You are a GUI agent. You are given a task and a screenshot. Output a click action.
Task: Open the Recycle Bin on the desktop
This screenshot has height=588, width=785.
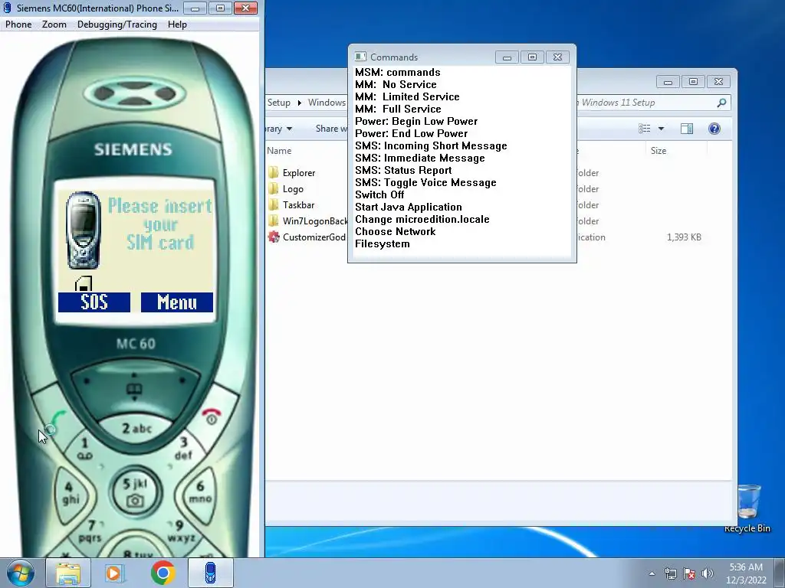[747, 508]
